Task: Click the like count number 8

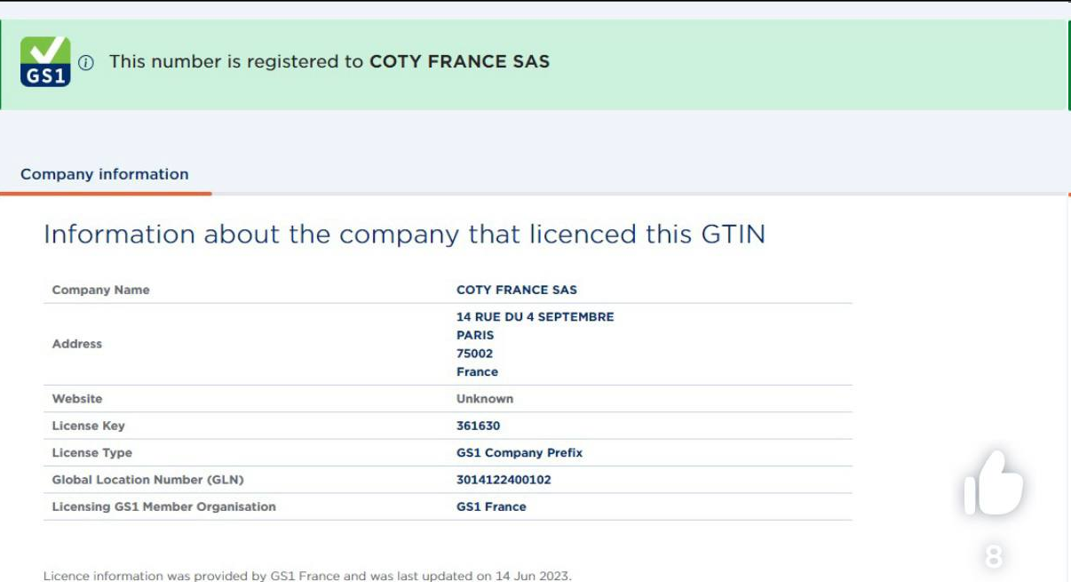Action: (x=994, y=557)
